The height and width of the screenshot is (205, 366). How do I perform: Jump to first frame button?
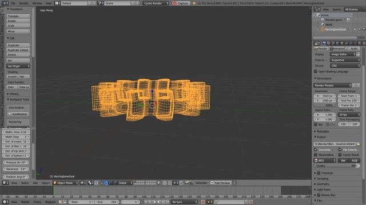coord(146,202)
